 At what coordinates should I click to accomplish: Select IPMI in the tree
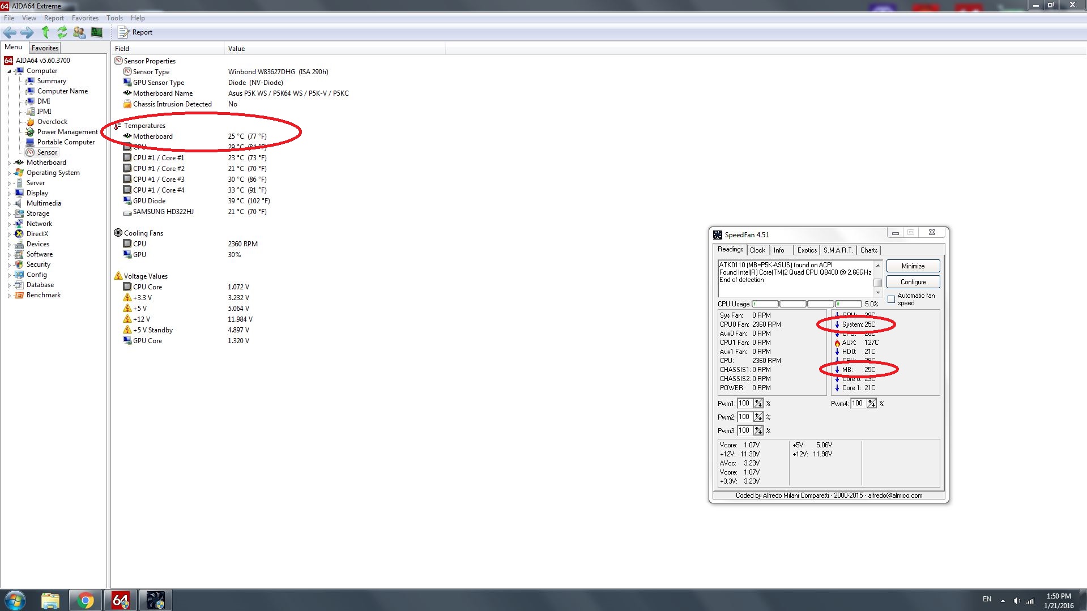44,112
